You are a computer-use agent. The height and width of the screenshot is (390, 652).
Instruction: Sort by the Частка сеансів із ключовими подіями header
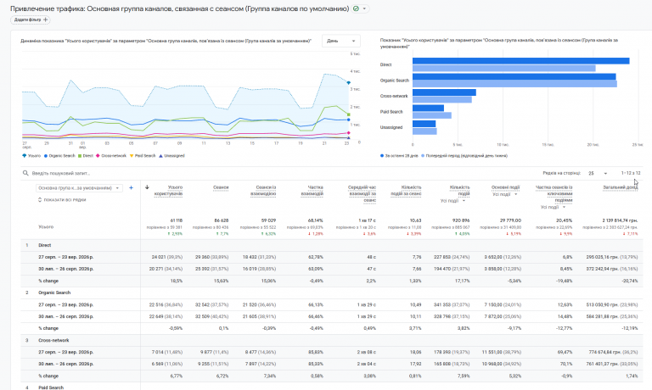[x=554, y=193]
